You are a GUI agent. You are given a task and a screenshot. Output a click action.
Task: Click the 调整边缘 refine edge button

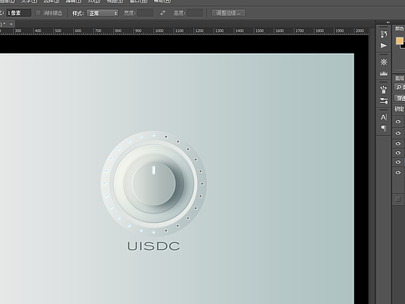pyautogui.click(x=228, y=13)
